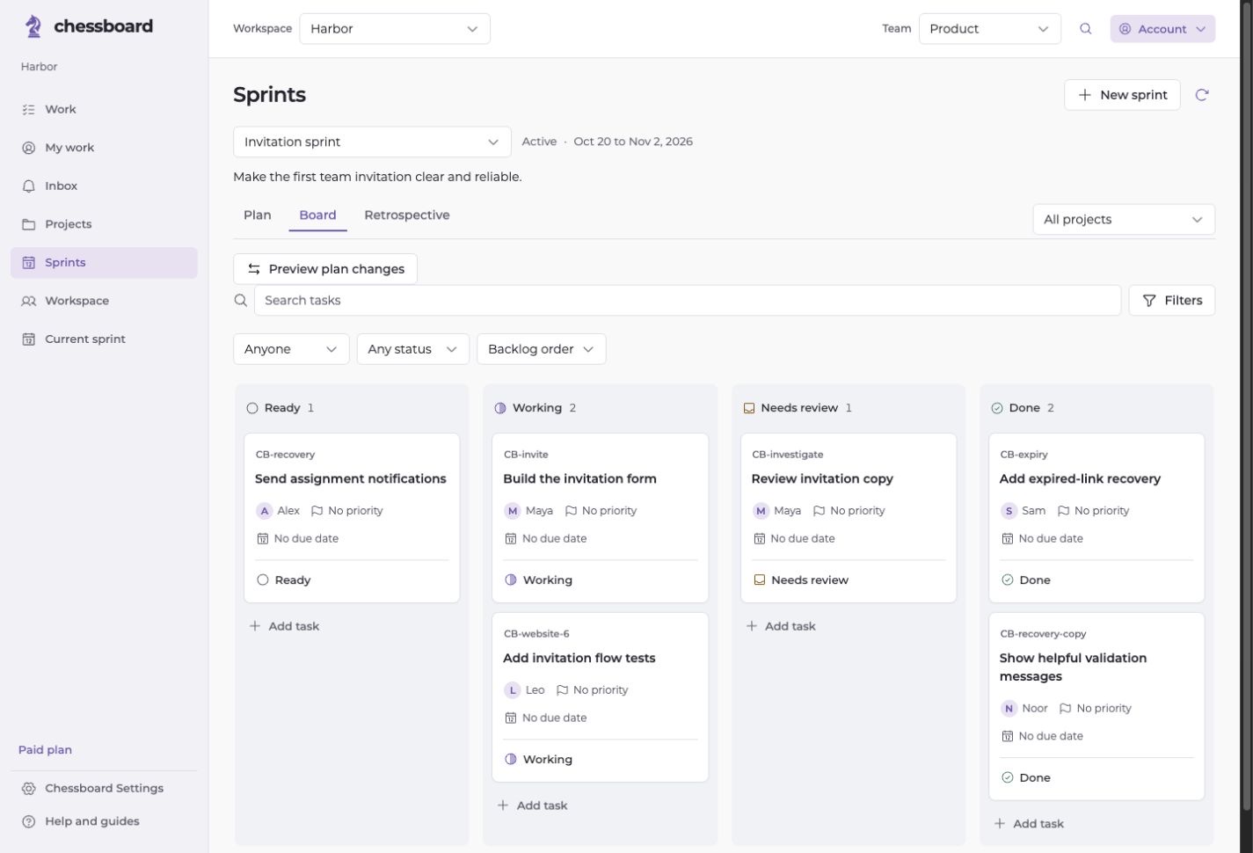
Task: Click due date calendar icon on Build the invitation form
Action: [510, 539]
